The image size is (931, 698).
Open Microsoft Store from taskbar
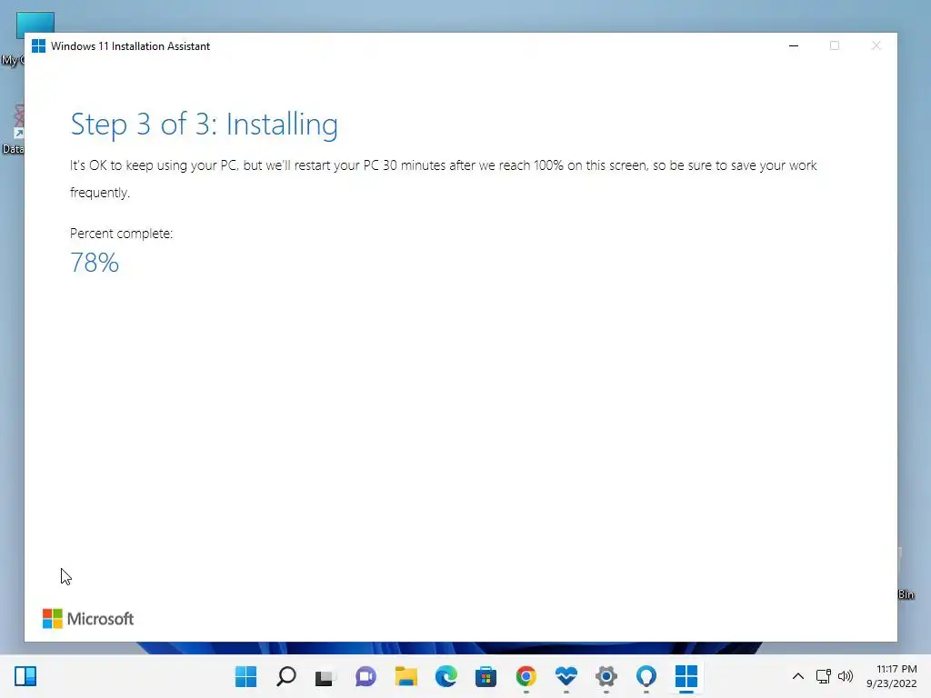(x=486, y=676)
